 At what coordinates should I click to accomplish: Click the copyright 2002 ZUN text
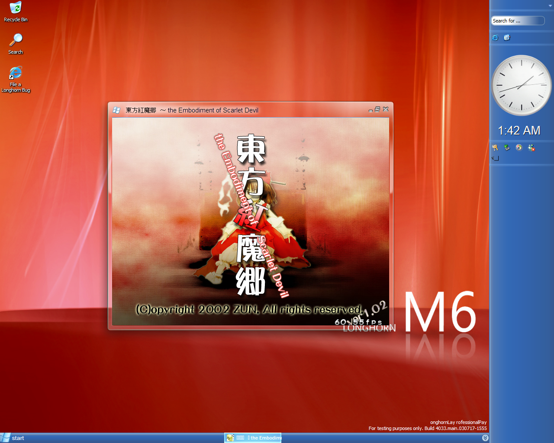pos(249,309)
